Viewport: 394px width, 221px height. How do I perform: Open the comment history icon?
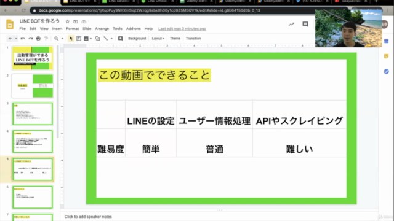[305, 24]
